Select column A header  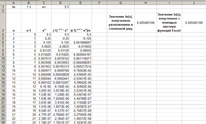(13, 3)
